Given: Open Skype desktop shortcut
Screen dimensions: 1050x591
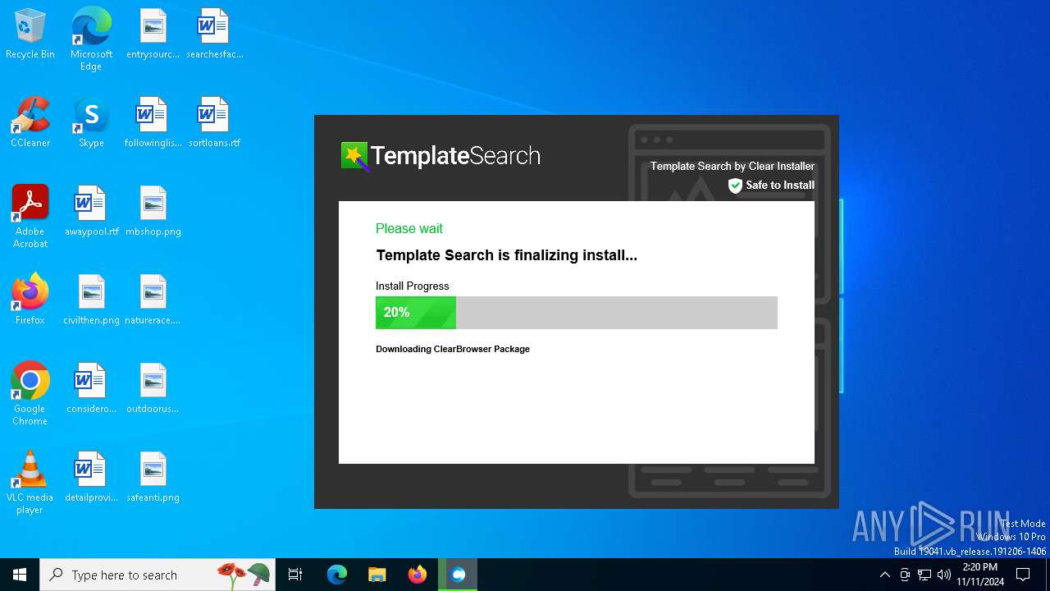Looking at the screenshot, I should [91, 123].
